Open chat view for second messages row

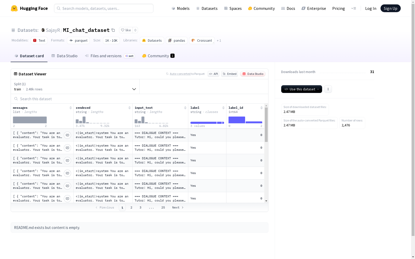click(x=67, y=148)
